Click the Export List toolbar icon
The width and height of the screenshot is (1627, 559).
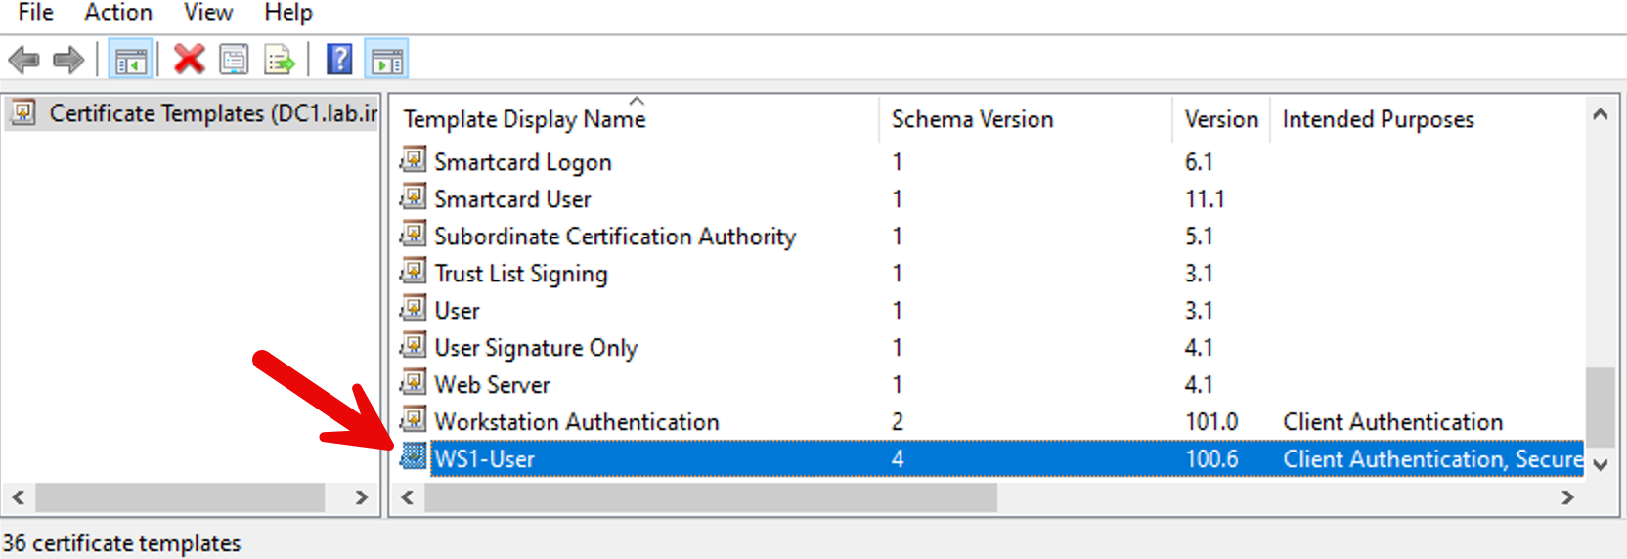coord(280,61)
